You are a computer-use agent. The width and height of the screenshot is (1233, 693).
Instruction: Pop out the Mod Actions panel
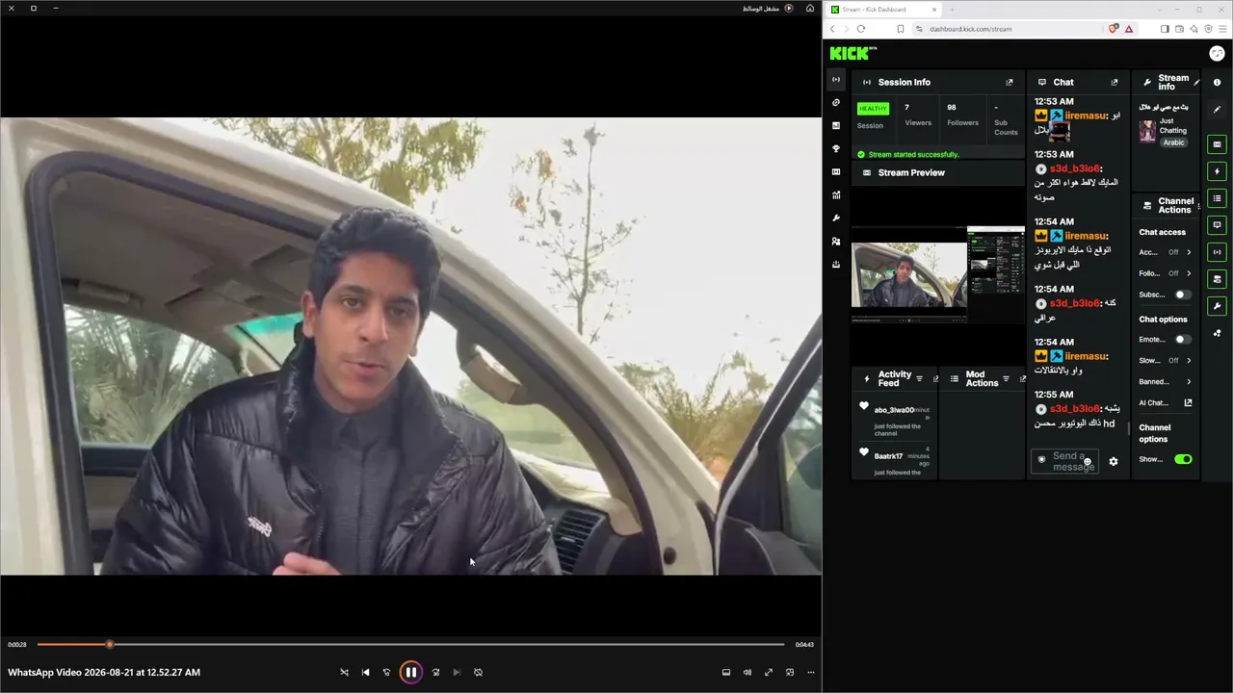[1022, 378]
